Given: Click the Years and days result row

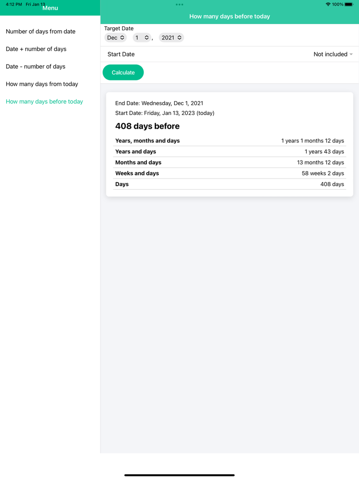Looking at the screenshot, I should [x=230, y=151].
